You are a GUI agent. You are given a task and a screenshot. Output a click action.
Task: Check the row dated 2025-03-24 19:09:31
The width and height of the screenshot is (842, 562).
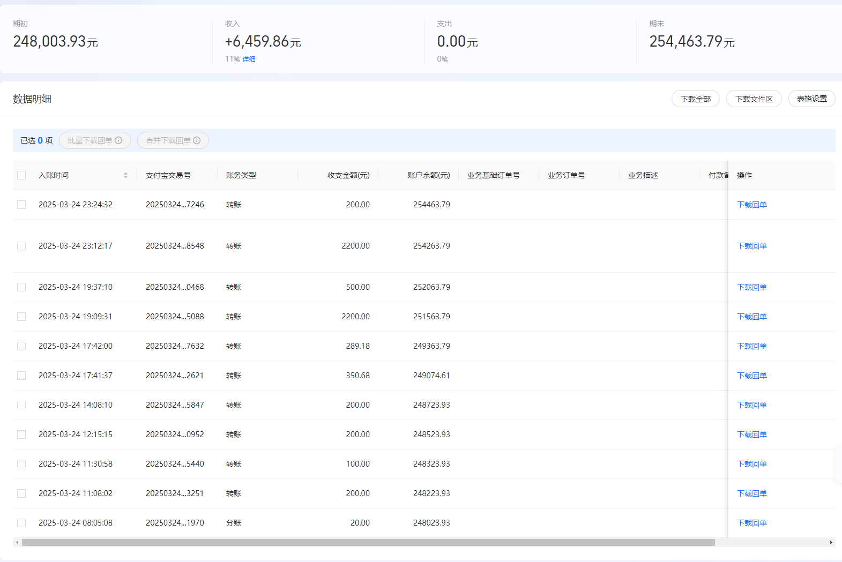point(21,317)
